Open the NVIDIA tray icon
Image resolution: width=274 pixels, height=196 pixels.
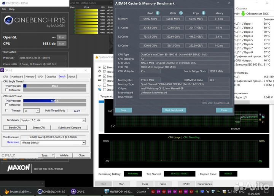coord(197,191)
